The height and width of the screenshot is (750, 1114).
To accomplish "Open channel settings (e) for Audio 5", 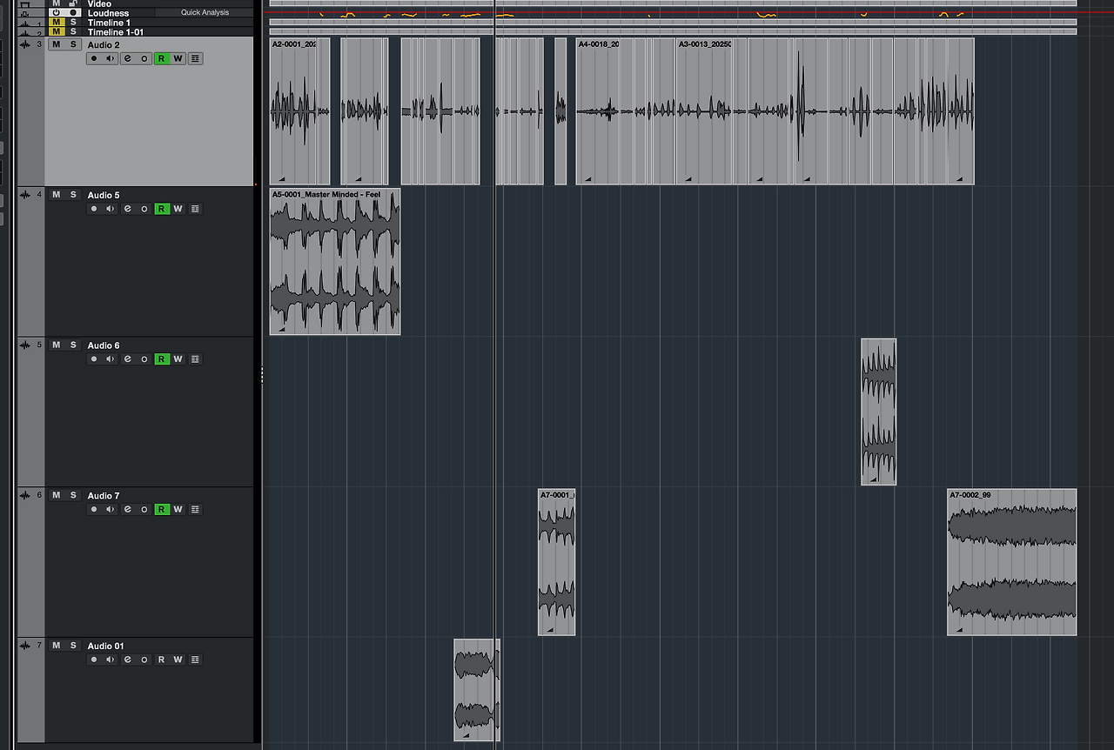I will (x=127, y=209).
